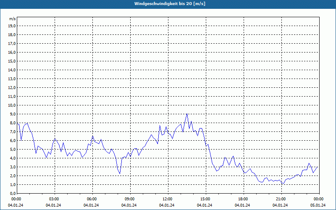Click the '19,0' y-axis label
The width and height of the screenshot is (336, 210).
click(x=12, y=26)
